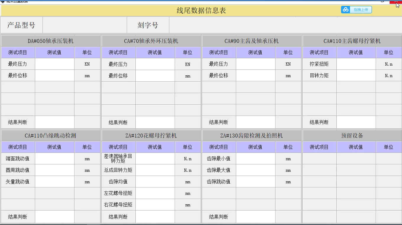This screenshot has height=225, width=402.
Task: Click 单位 column header in CA#110凸缘跳动检测
Action: click(x=87, y=147)
